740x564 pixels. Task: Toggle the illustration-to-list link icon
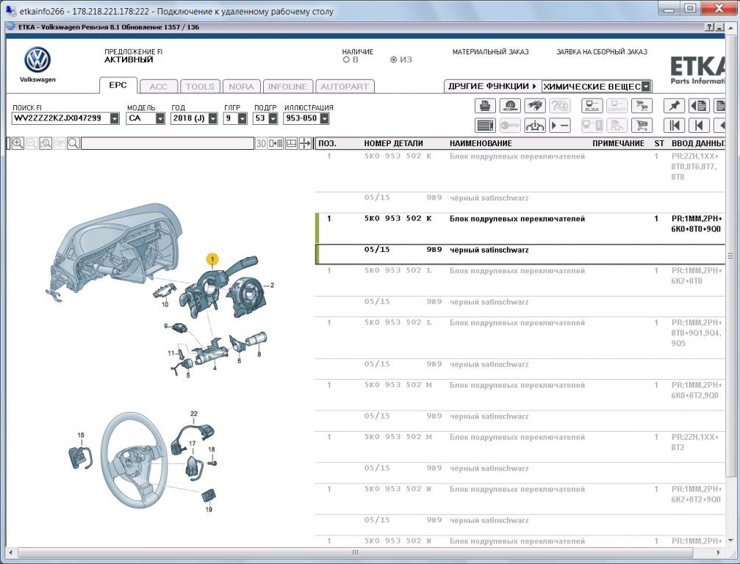tap(276, 143)
